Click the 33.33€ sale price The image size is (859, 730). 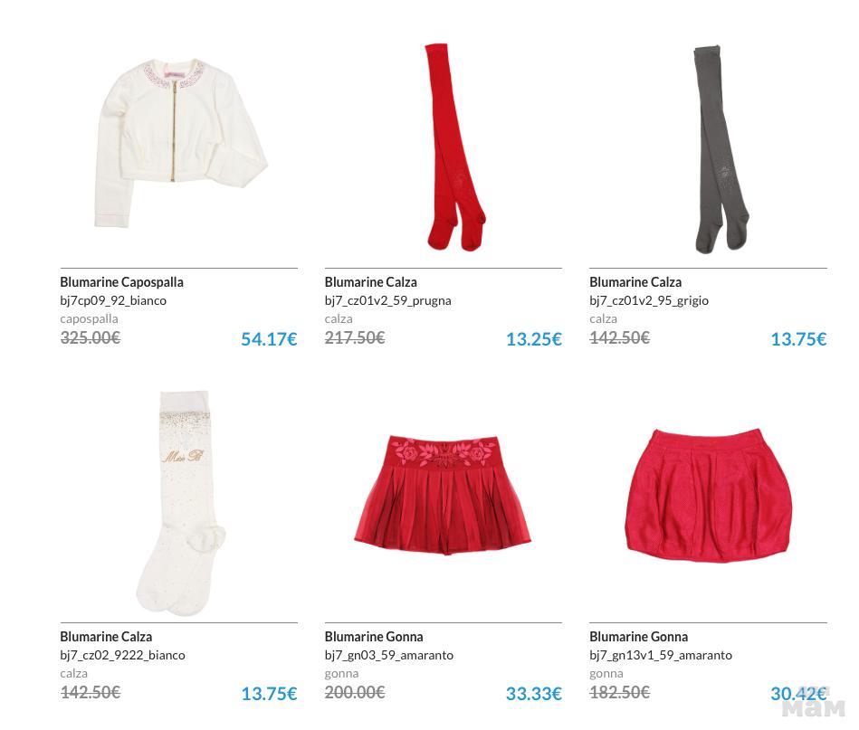coord(534,695)
